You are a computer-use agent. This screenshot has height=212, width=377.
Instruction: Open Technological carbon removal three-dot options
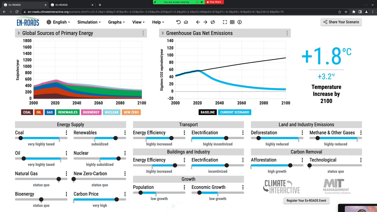click(x=361, y=160)
